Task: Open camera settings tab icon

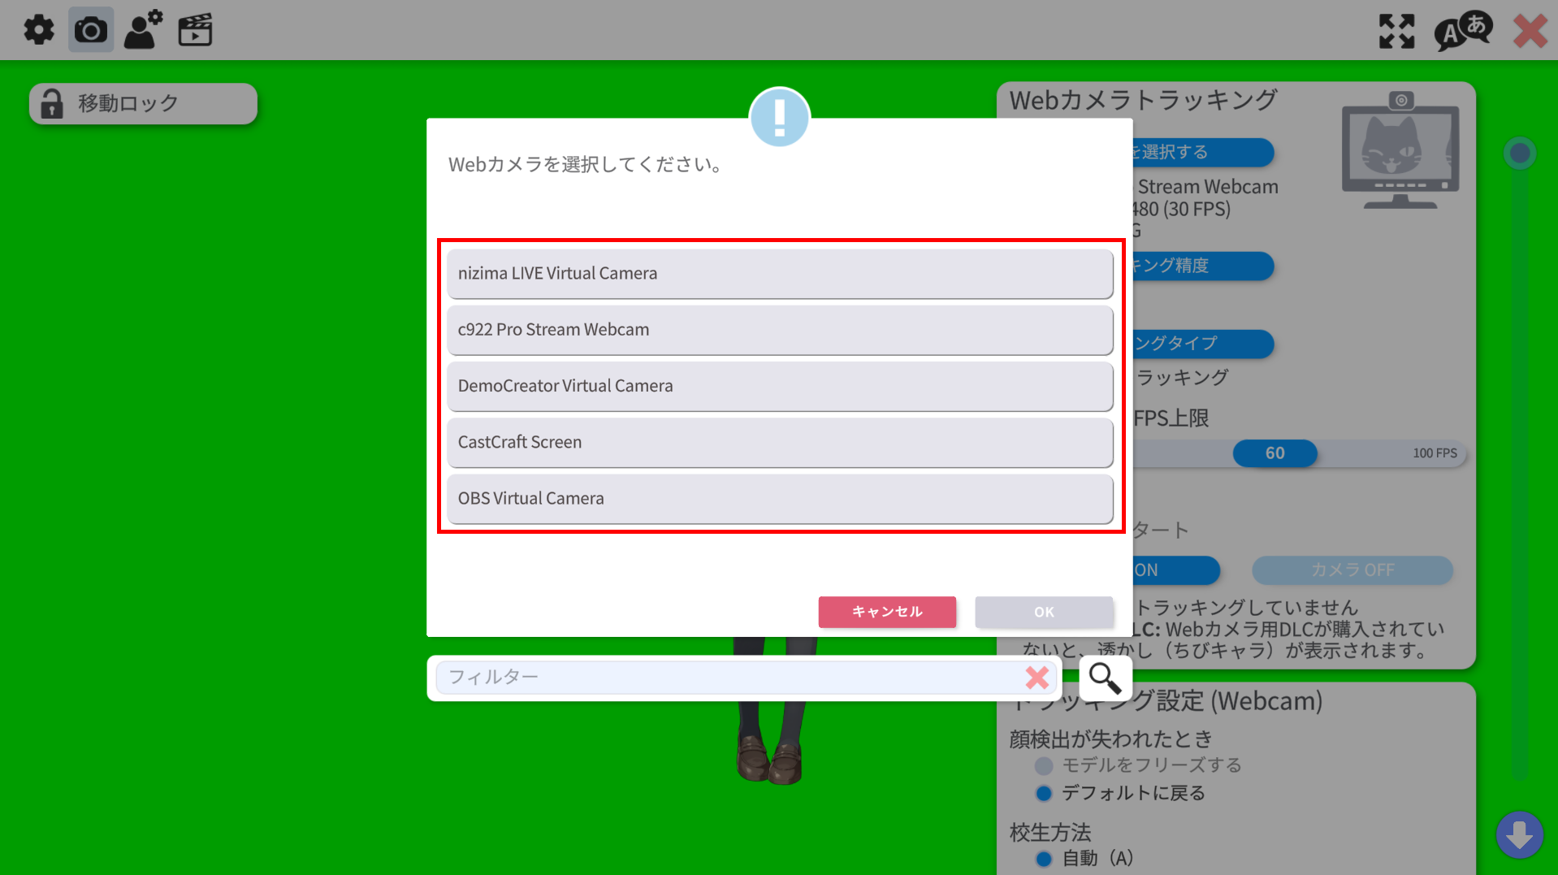Action: pyautogui.click(x=91, y=30)
